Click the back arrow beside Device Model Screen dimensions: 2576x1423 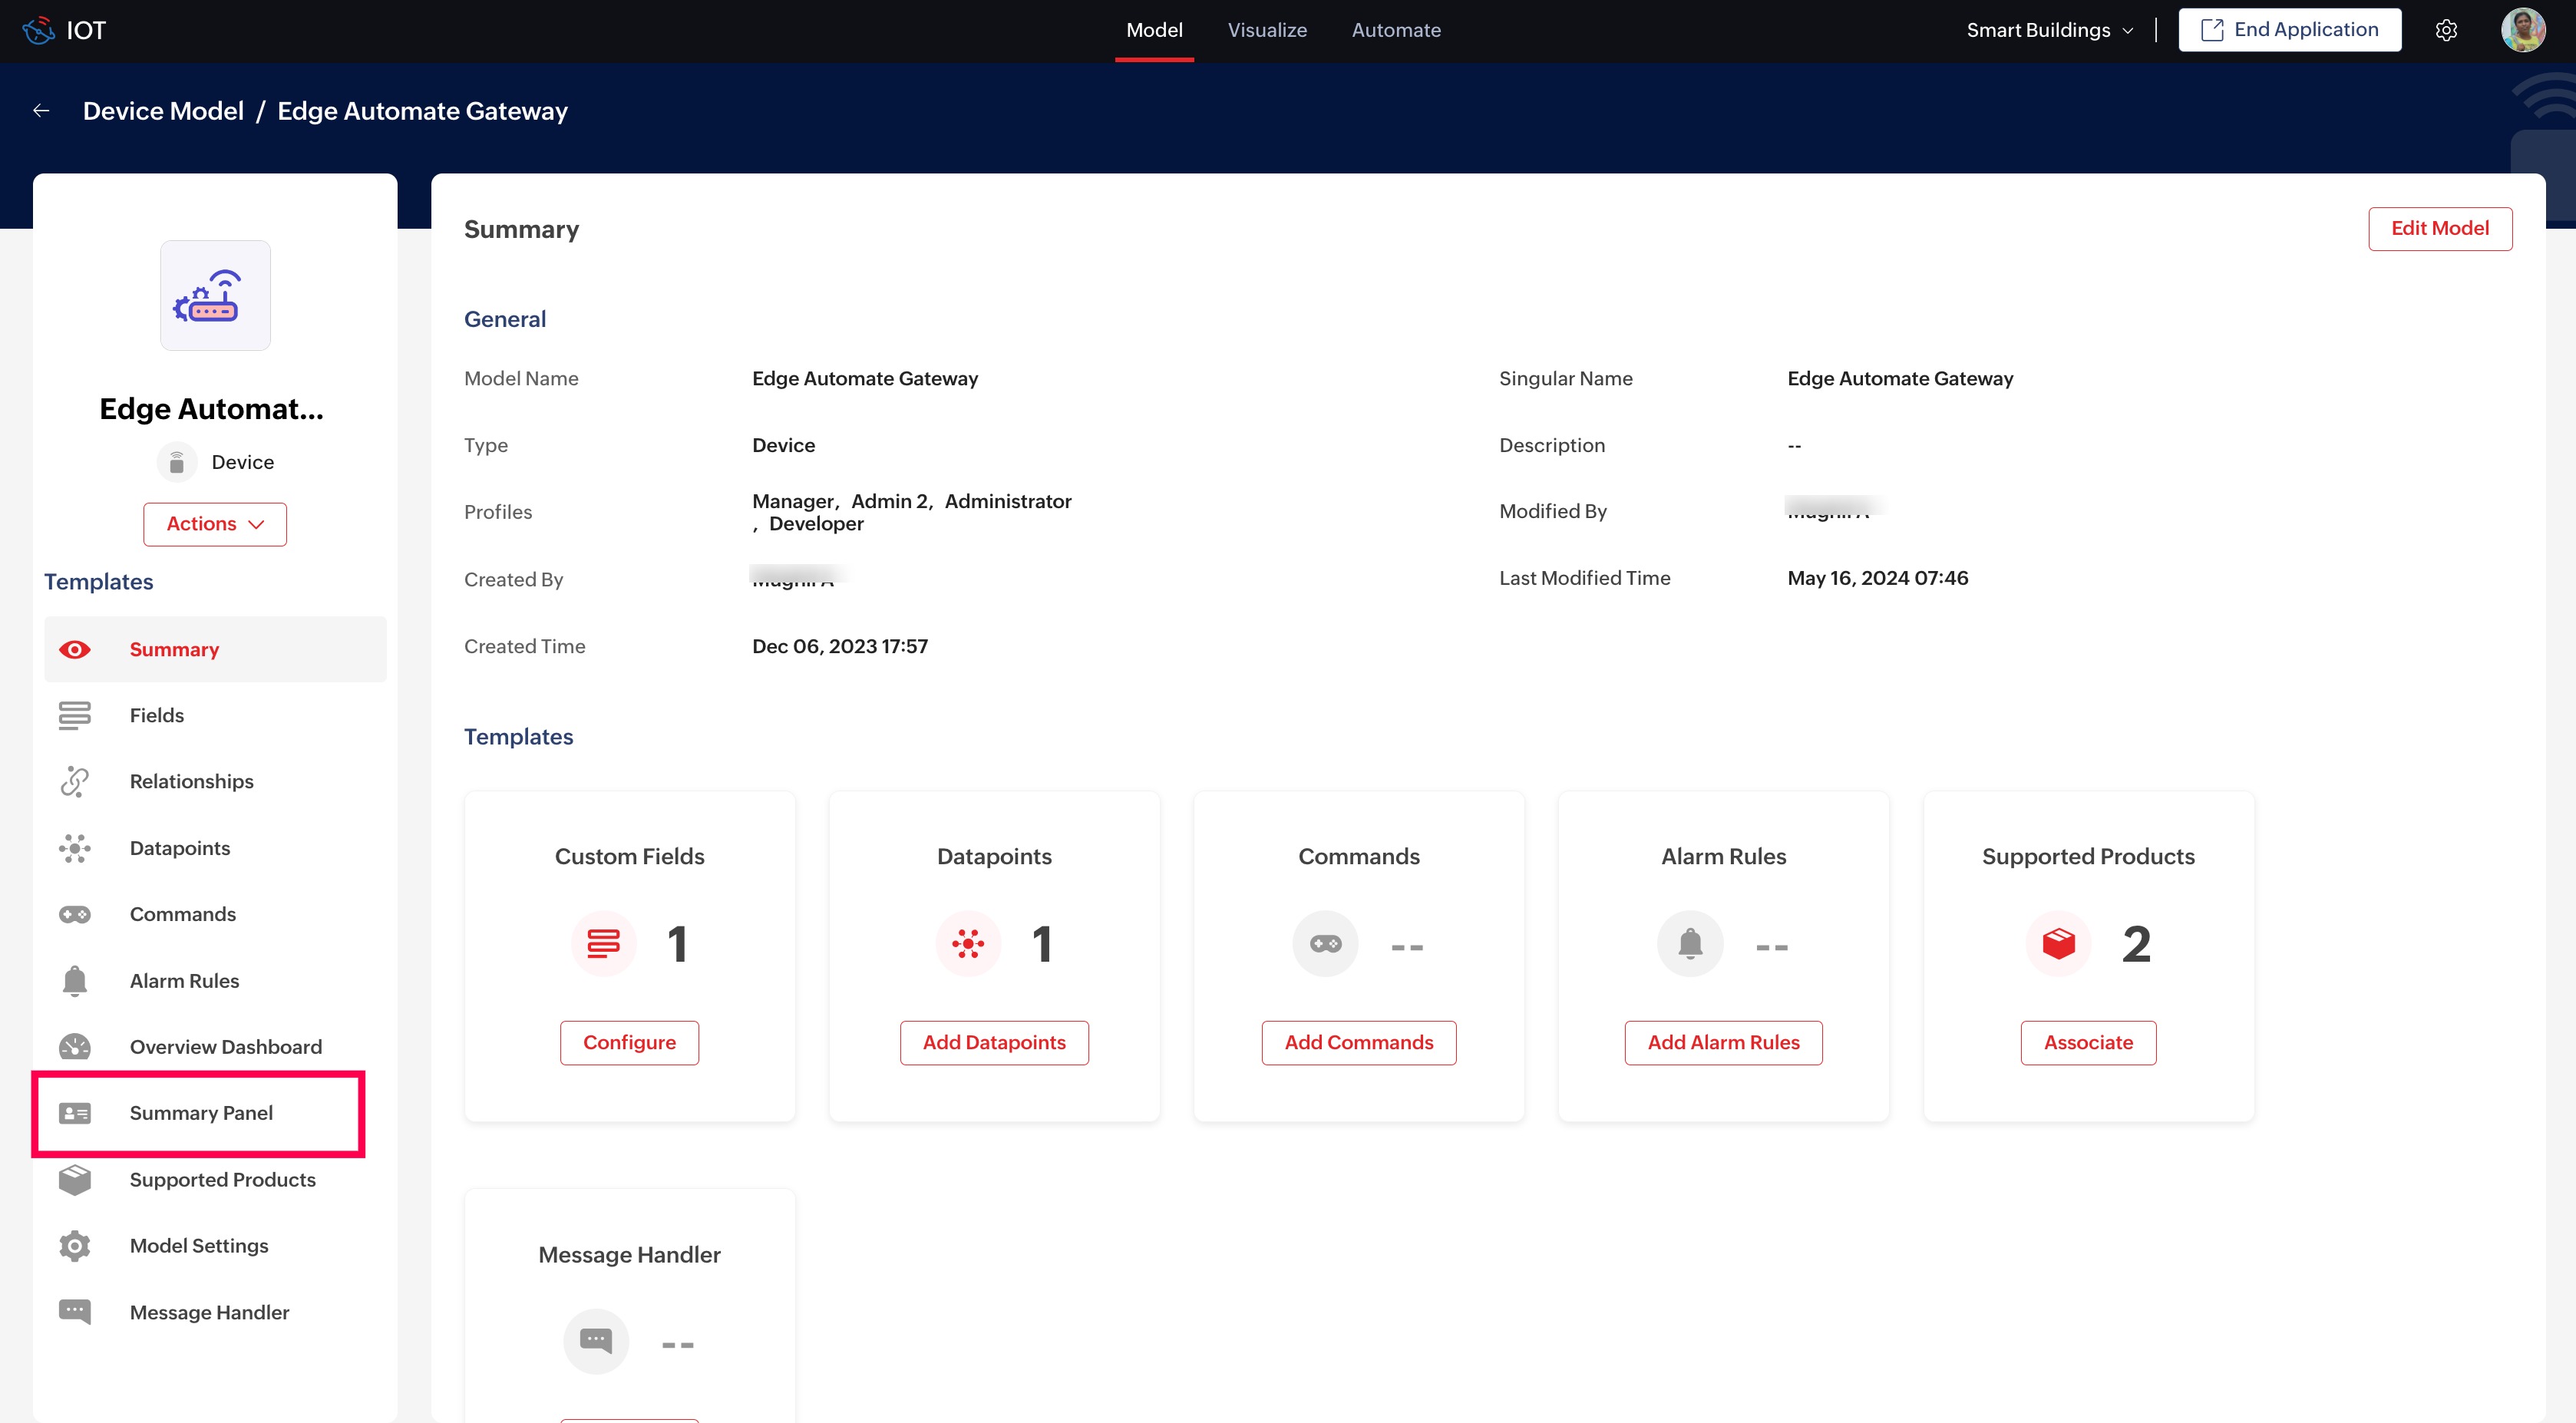(41, 111)
